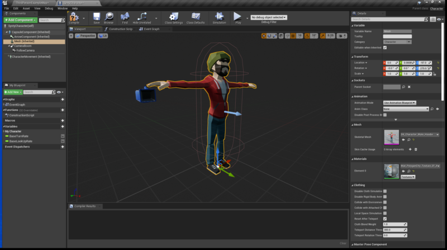The image size is (447, 250).
Task: Toggle Hide Unrelated in toolbar
Action: click(x=142, y=18)
